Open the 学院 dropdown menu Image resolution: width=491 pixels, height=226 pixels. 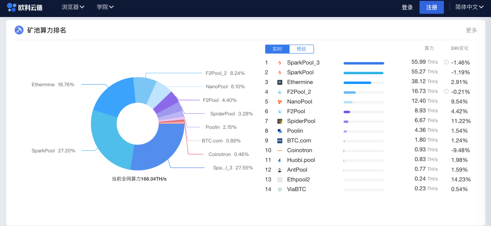click(105, 7)
